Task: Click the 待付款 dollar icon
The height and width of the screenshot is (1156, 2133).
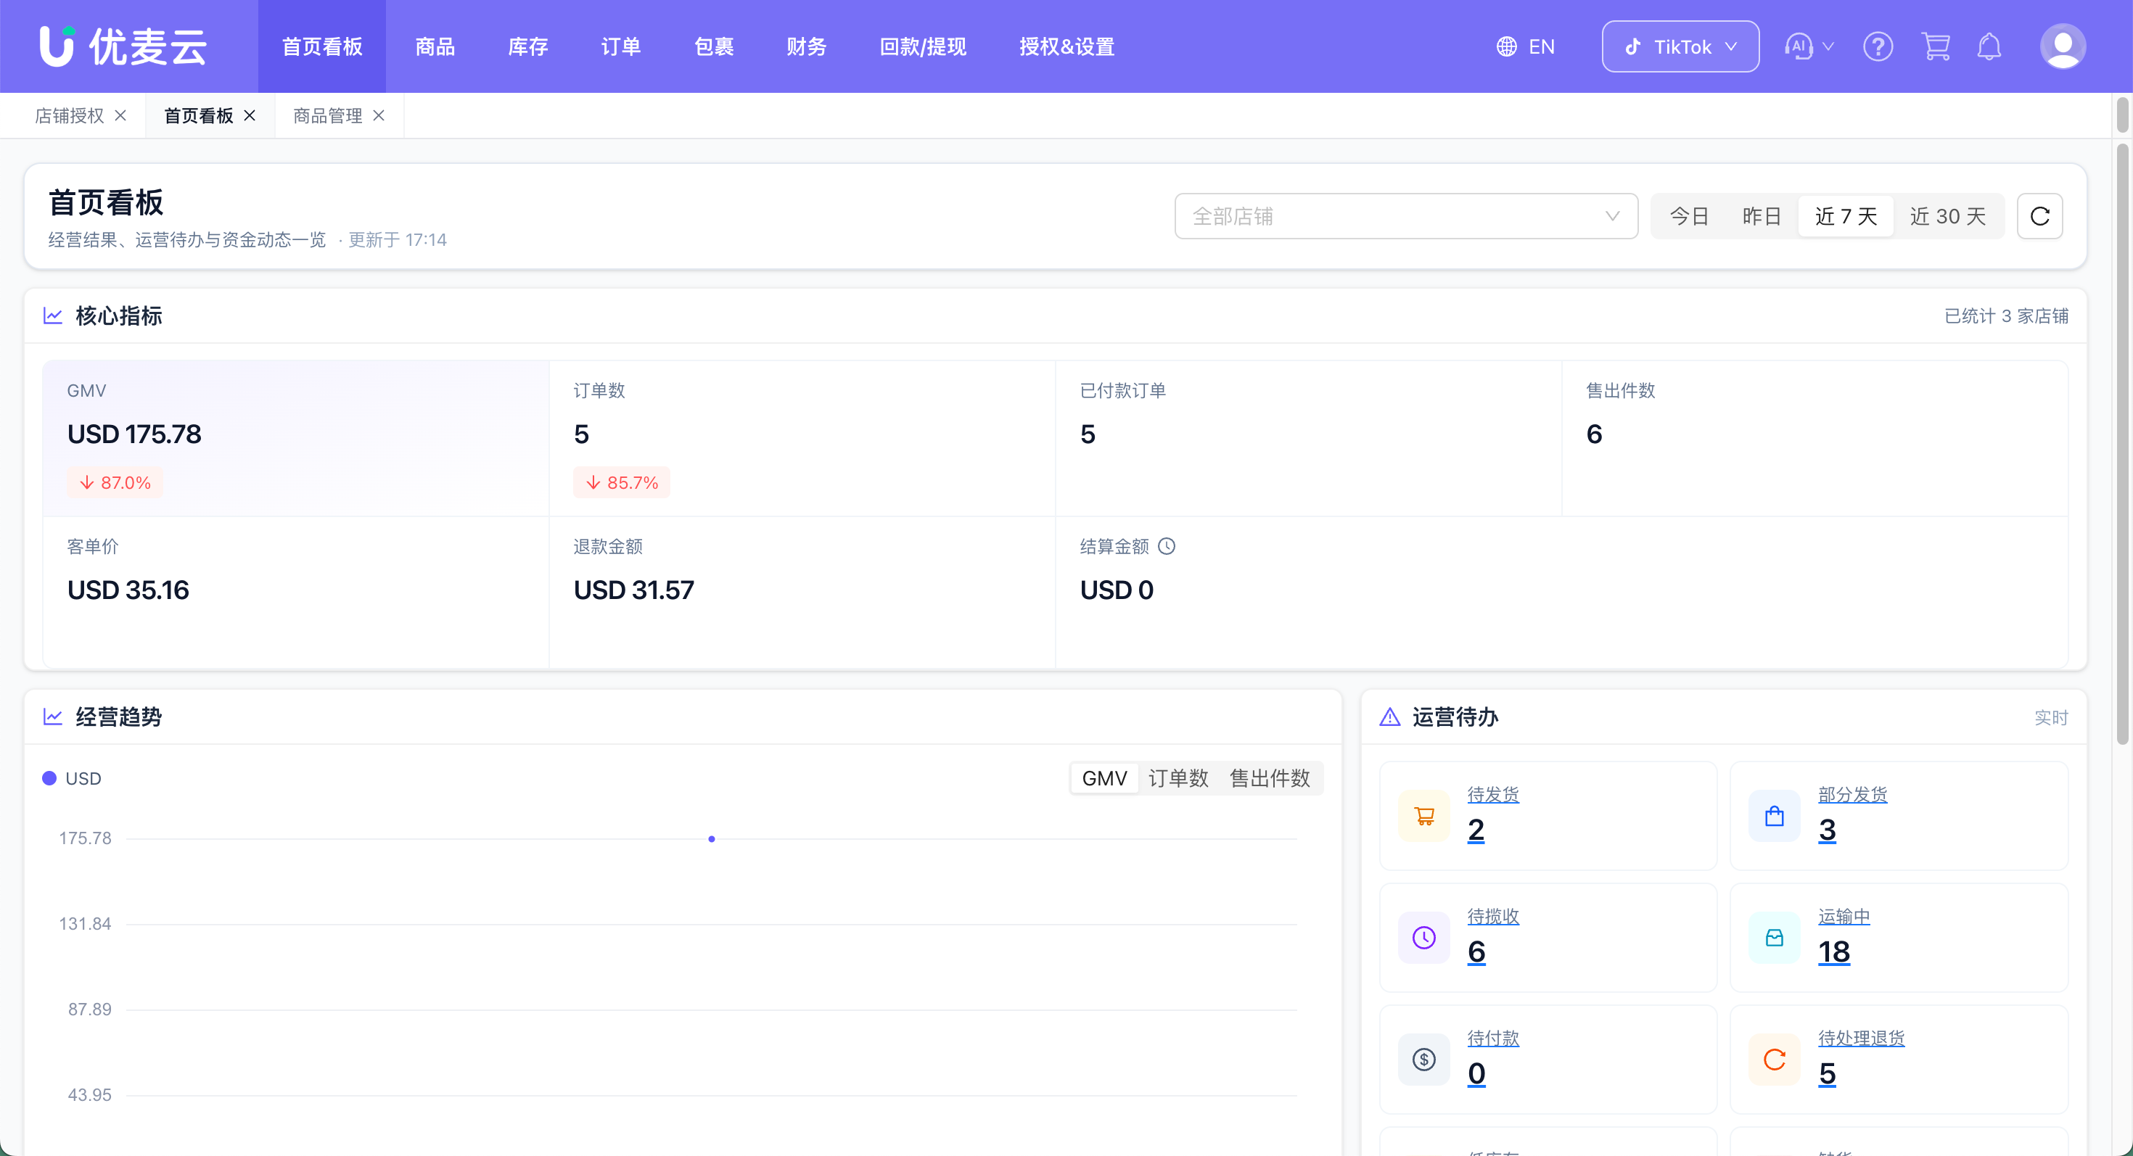Action: pyautogui.click(x=1424, y=1060)
